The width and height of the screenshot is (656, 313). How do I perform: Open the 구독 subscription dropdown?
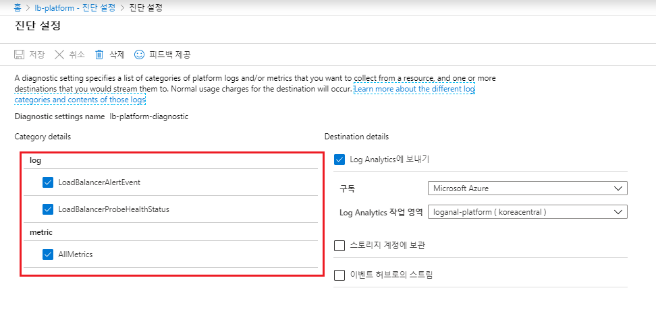click(x=528, y=188)
